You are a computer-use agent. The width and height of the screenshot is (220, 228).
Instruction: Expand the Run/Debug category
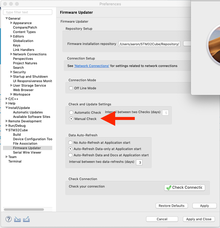7,126
